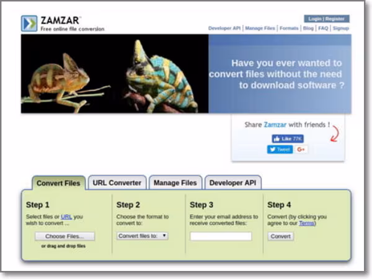Open the Terms link in Step 4

point(306,223)
